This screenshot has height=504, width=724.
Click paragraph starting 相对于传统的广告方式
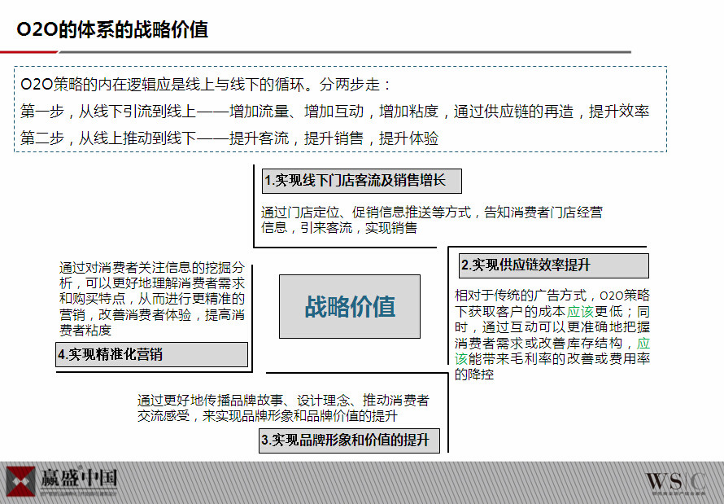tap(552, 335)
